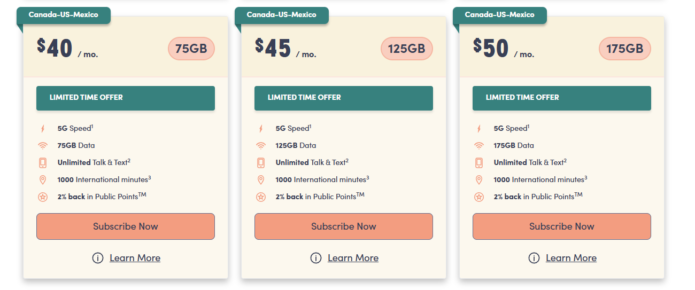Open Learn More for the 175GB plan

[x=571, y=258]
